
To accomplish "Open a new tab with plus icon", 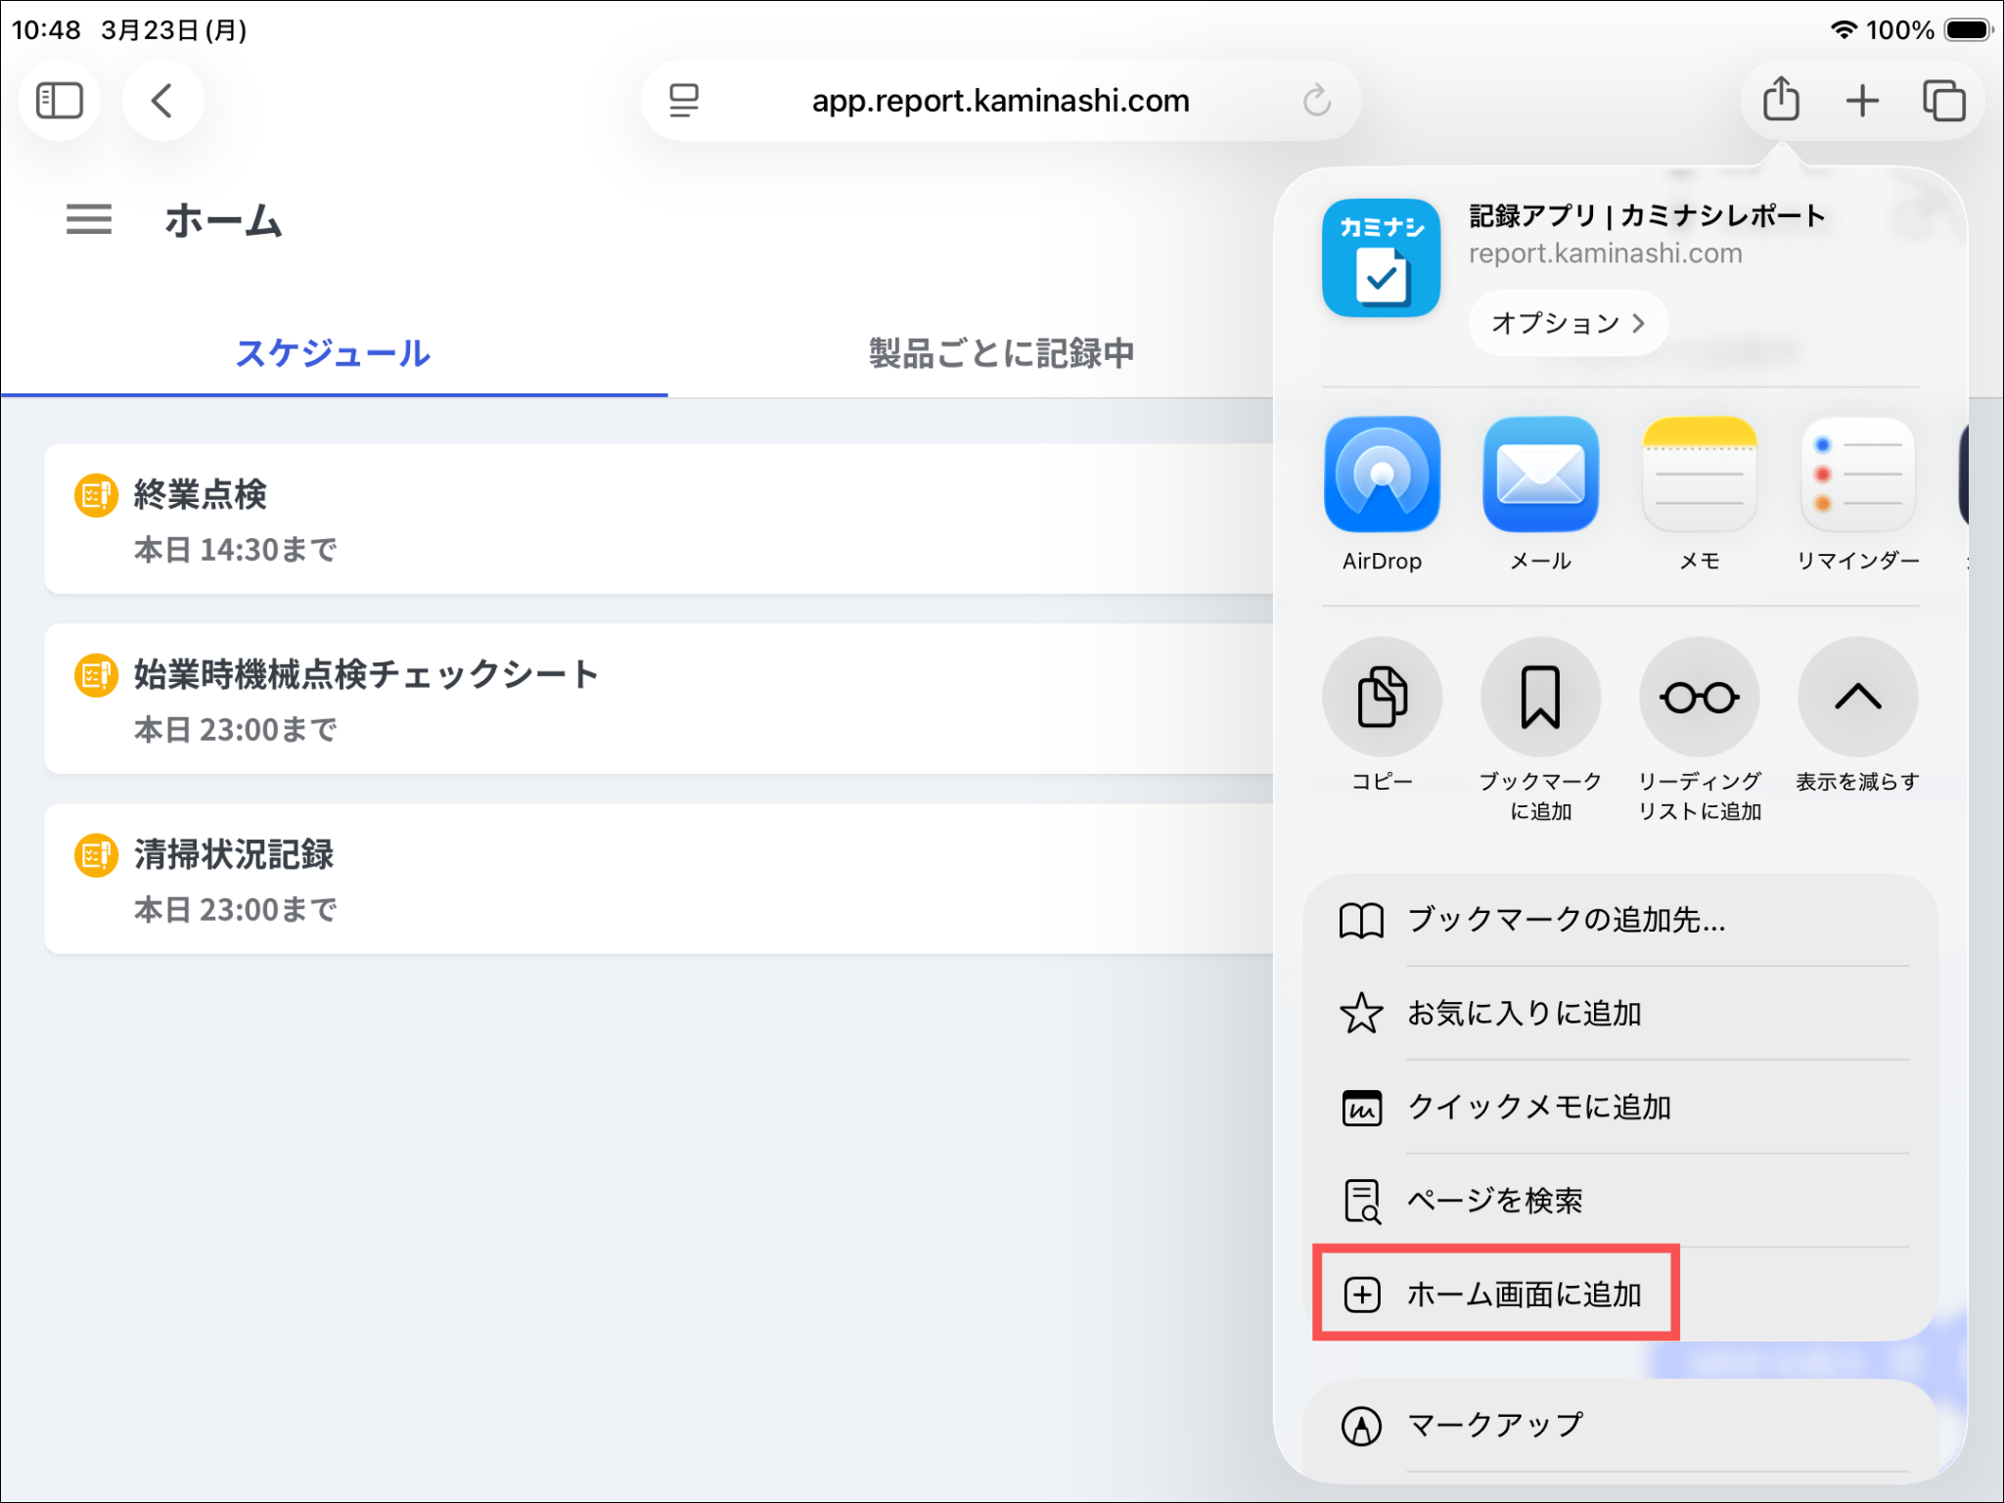I will click(x=1862, y=101).
